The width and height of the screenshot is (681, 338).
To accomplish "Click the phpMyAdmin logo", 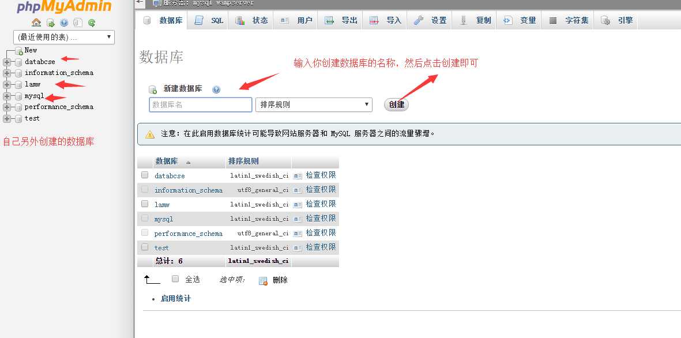I will (64, 6).
